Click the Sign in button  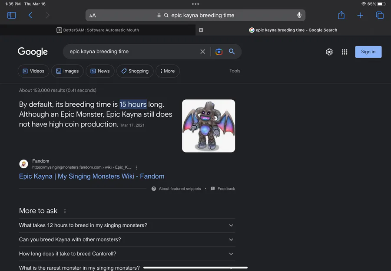tap(368, 52)
